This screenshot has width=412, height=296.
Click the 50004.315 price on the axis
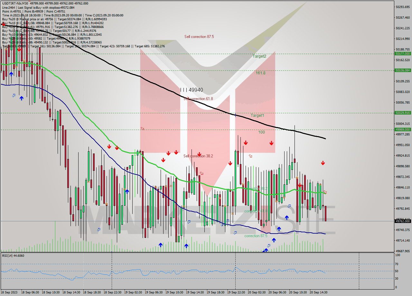click(403, 124)
